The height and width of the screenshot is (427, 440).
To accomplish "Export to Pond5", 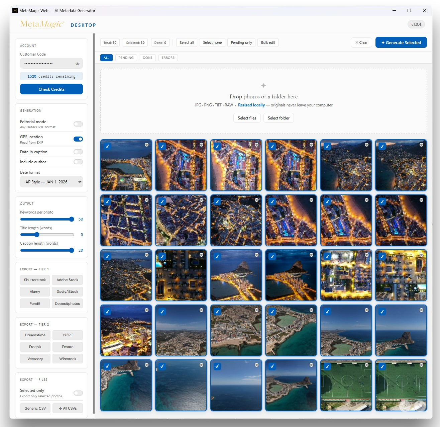I will pos(35,304).
